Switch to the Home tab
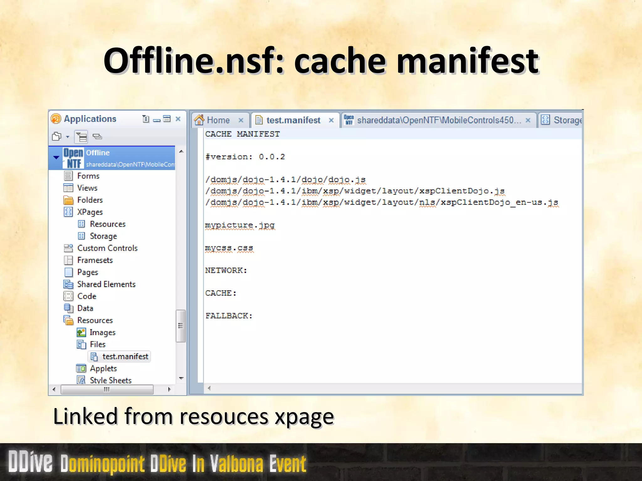The width and height of the screenshot is (642, 481). click(x=218, y=120)
